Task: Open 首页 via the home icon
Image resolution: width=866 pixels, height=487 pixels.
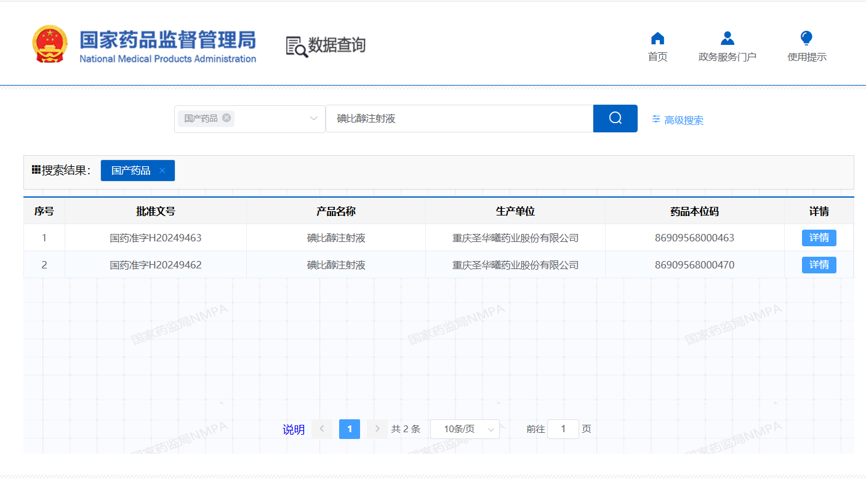Action: coord(657,39)
